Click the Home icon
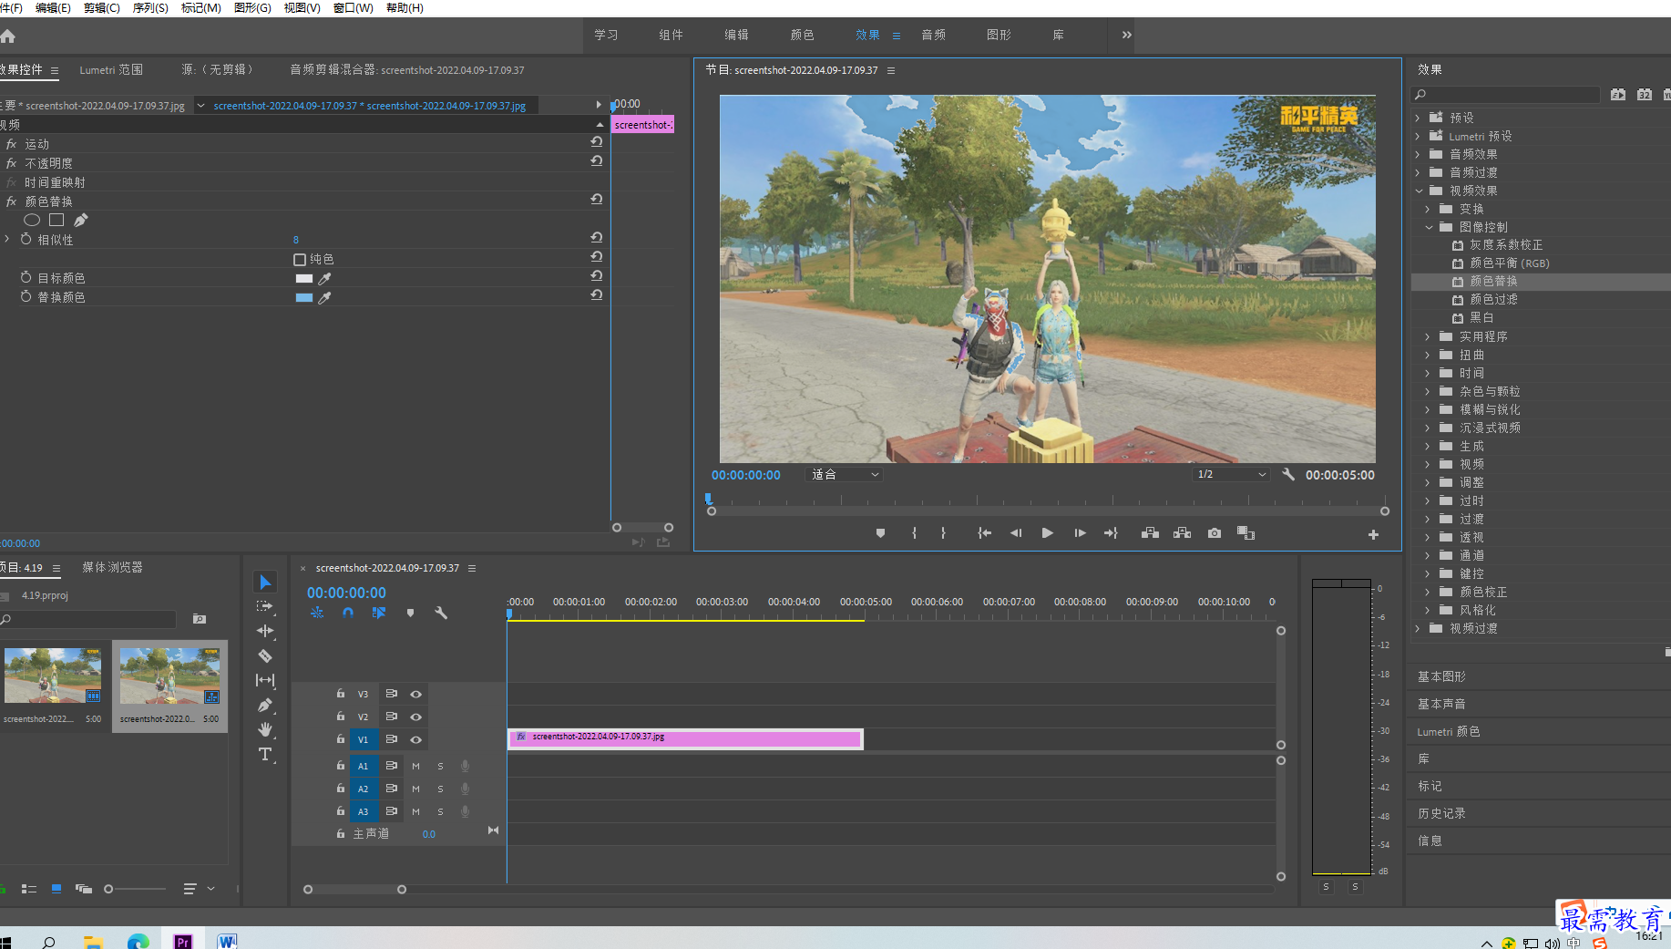The image size is (1671, 949). coord(8,36)
